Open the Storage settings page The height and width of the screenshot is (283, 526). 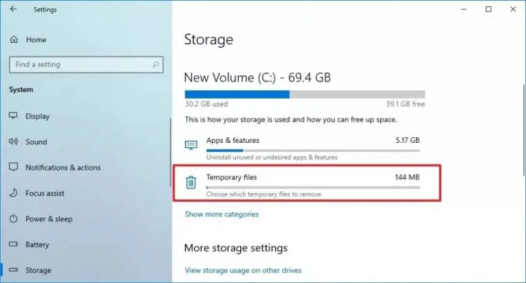[37, 271]
